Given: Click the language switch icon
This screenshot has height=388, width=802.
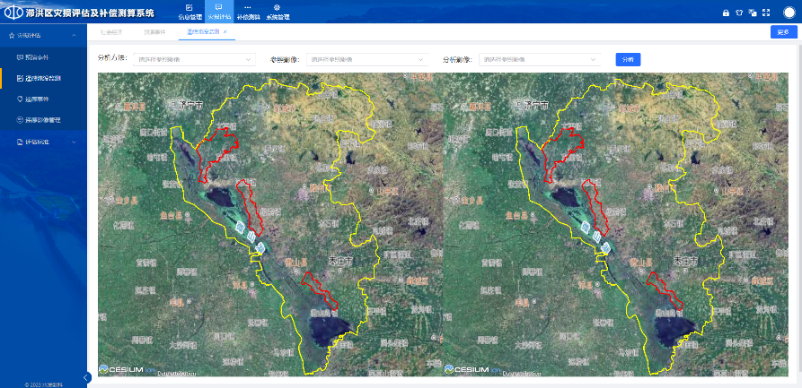Looking at the screenshot, I should [753, 13].
